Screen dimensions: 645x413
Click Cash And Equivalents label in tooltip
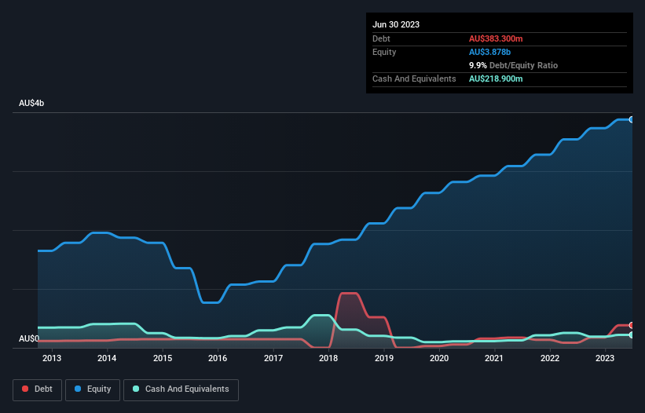(x=414, y=79)
